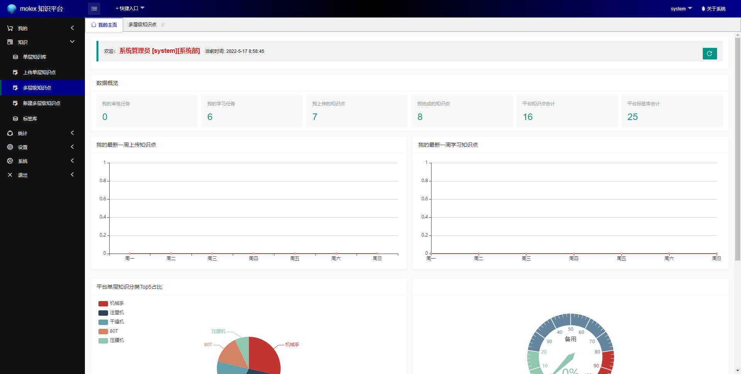Expand the 系统 menu chevron
The image size is (741, 374).
(72, 161)
